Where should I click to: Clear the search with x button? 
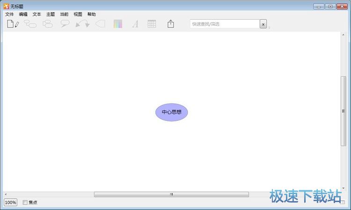click(x=263, y=24)
